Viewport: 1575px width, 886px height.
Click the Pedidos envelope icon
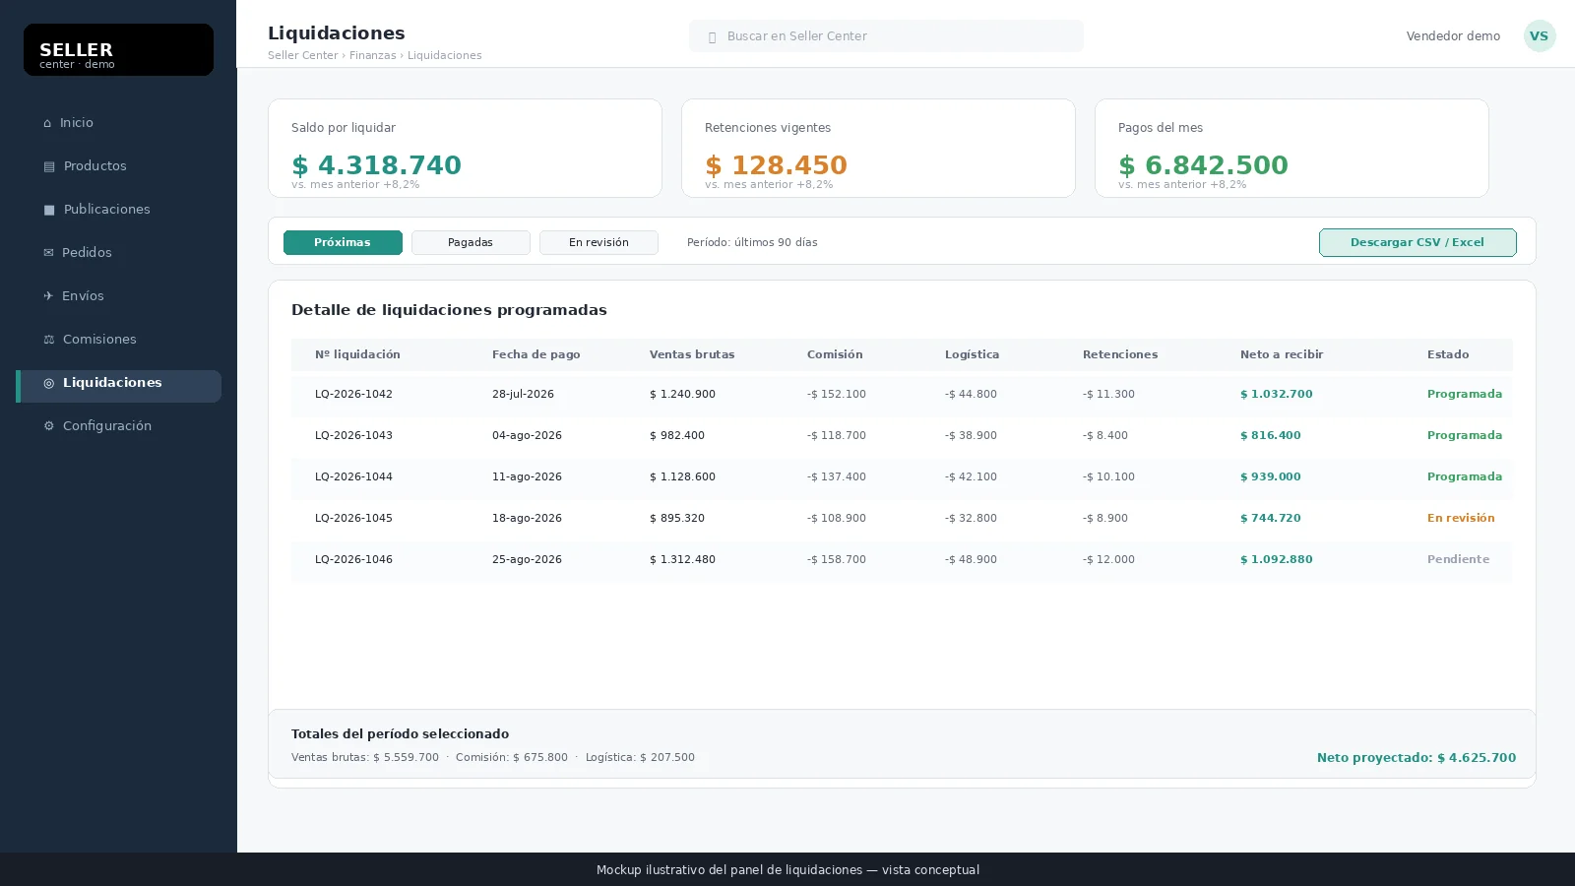[48, 253]
